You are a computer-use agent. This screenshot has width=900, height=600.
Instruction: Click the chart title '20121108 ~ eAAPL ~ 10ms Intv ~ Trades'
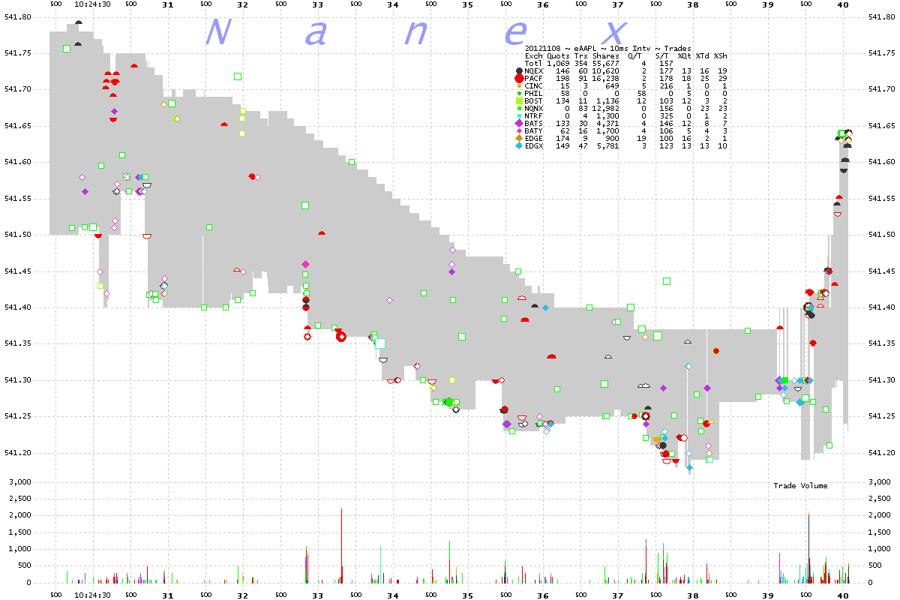[x=608, y=49]
